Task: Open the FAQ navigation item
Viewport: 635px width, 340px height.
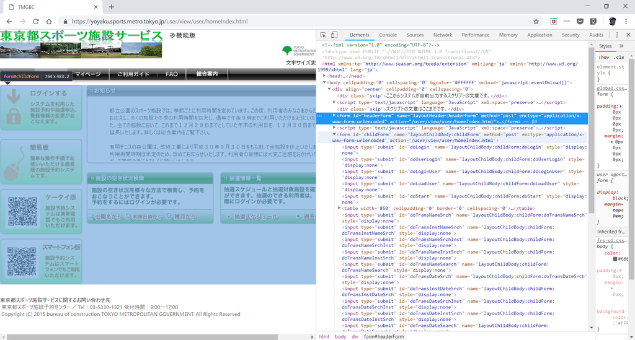Action: (x=172, y=74)
